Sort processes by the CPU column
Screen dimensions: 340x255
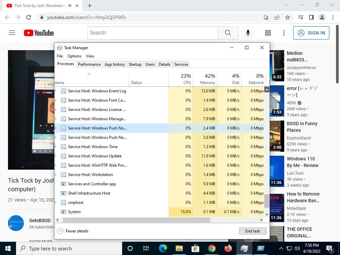click(x=181, y=79)
